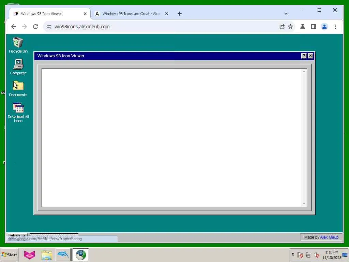Image resolution: width=349 pixels, height=262 pixels.
Task: Open the Chrome profile avatar
Action: pos(324,27)
